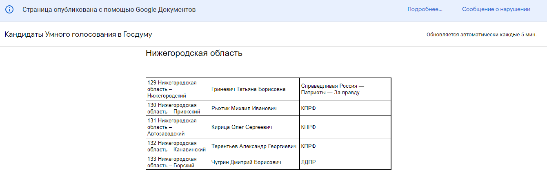547x193 pixels.
Task: Click the text Обновляется автоматически каждые 5 мин.
Action: point(481,35)
